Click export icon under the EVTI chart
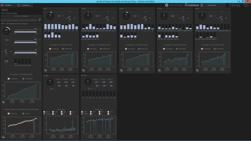Screen dimensions: 251x141 [x=45, y=70]
